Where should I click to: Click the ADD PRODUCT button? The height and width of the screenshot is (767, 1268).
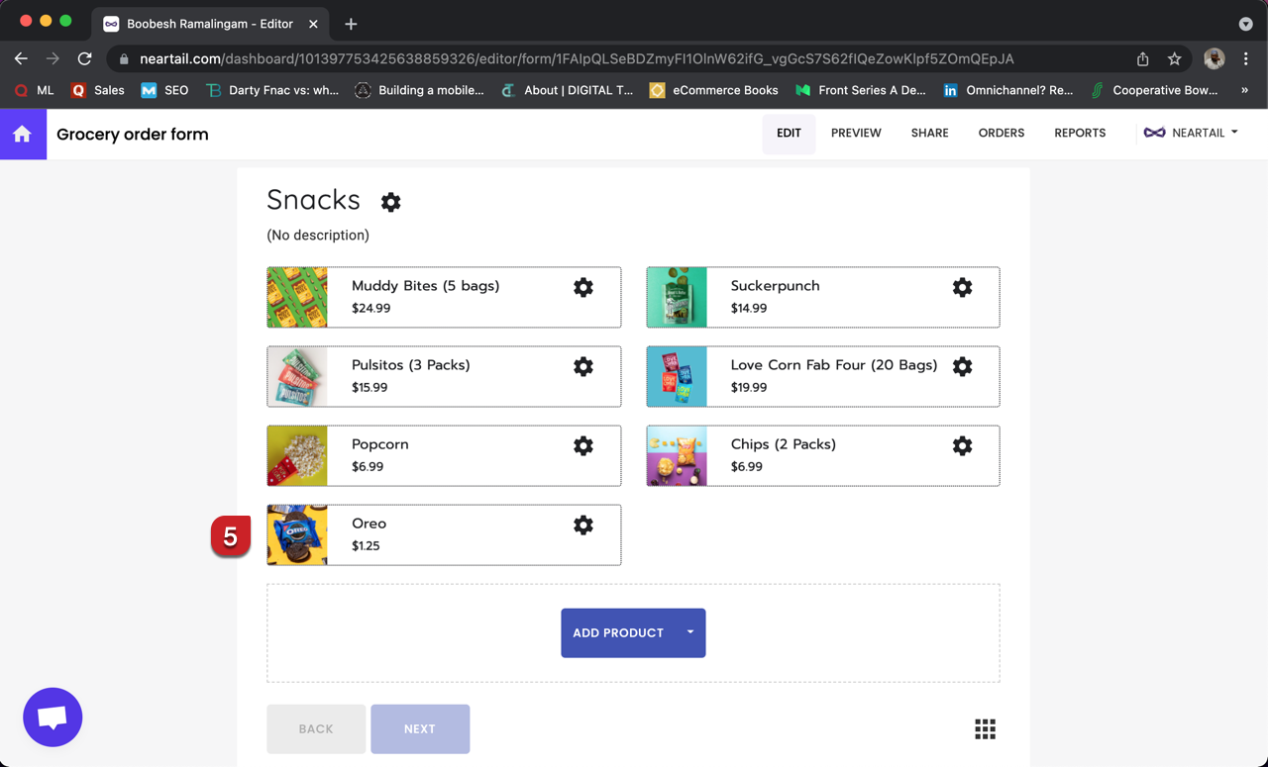coord(617,632)
